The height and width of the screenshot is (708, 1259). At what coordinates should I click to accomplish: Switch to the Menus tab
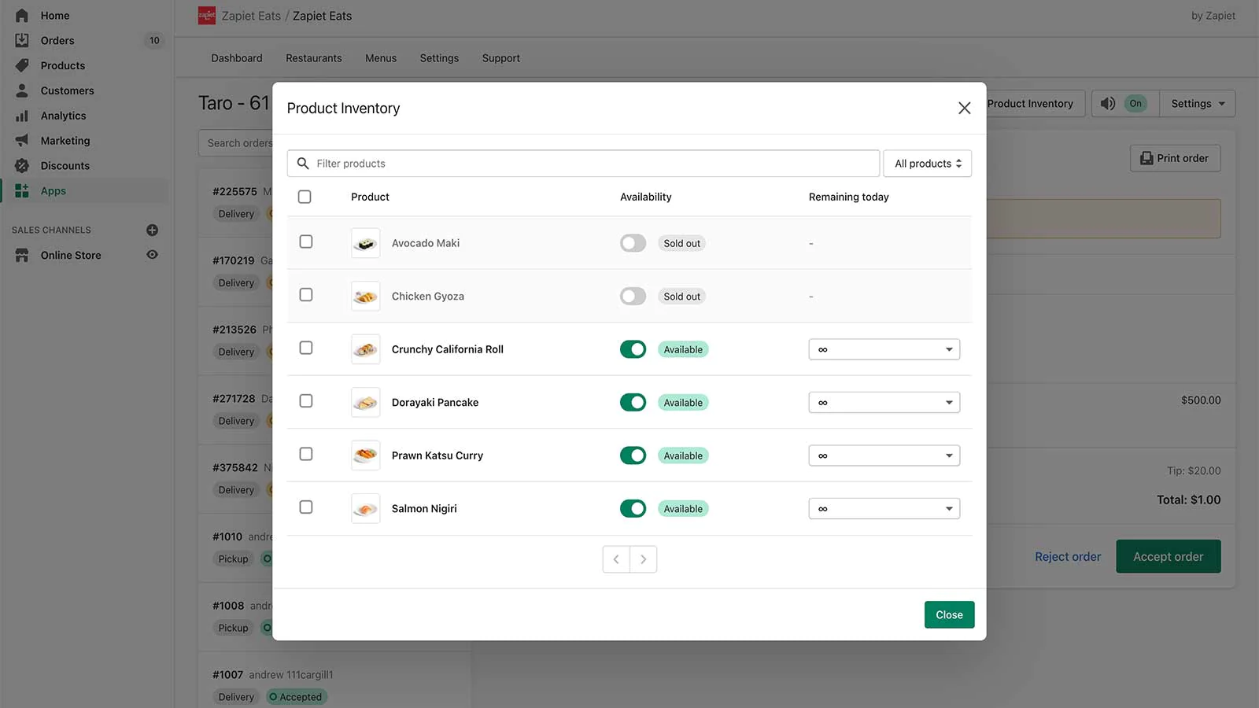[x=381, y=58]
